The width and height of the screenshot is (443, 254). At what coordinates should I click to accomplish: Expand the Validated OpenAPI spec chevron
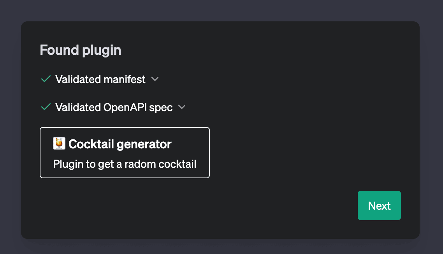(x=182, y=107)
